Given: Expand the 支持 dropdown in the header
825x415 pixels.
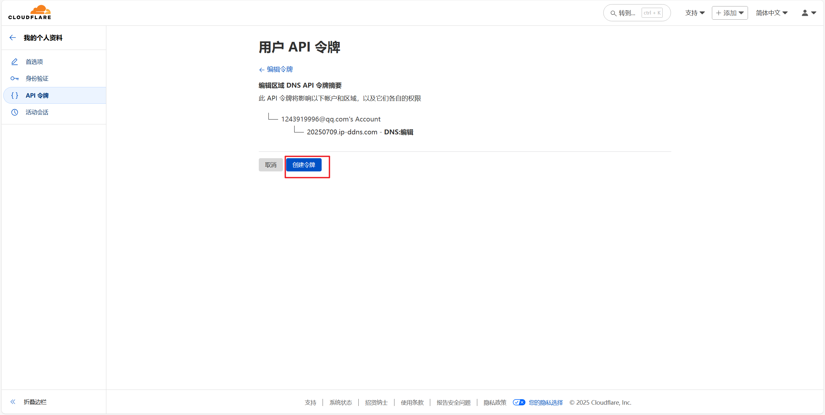Looking at the screenshot, I should click(695, 13).
